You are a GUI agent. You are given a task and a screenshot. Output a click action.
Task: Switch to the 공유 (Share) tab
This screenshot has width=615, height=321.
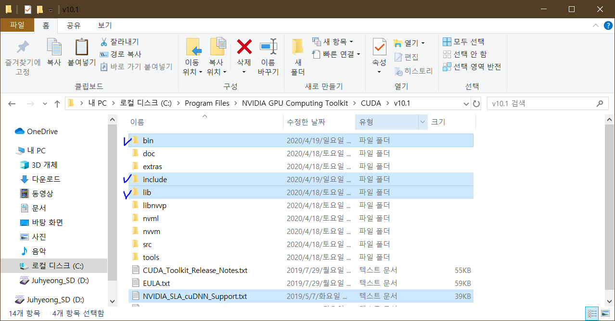click(74, 25)
